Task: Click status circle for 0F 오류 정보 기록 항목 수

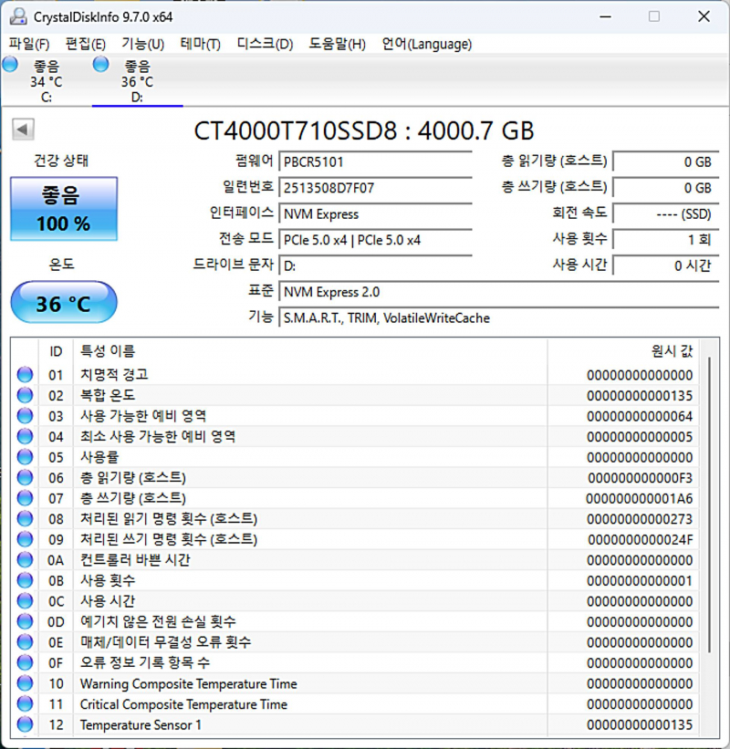Action: tap(25, 662)
